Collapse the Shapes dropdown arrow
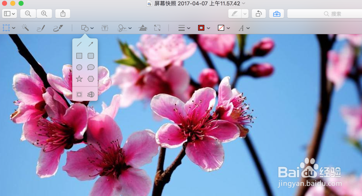 (92, 28)
